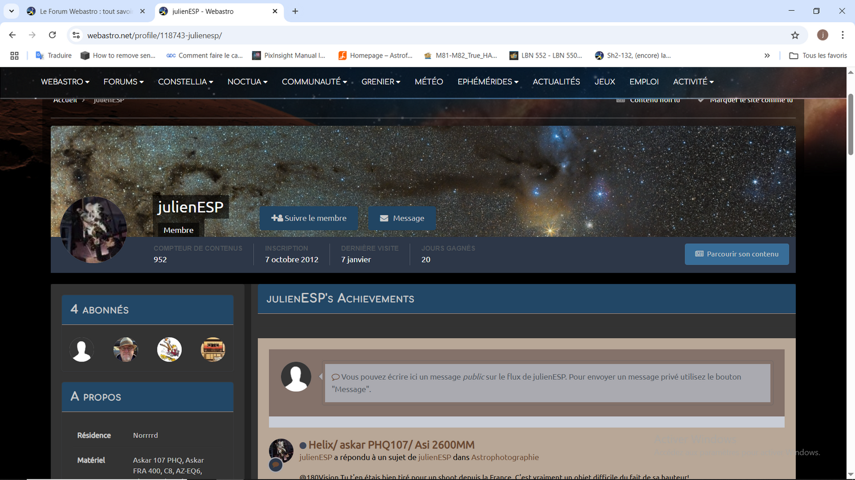
Task: Close the 'Le Forum Webastro' tab
Action: click(142, 11)
